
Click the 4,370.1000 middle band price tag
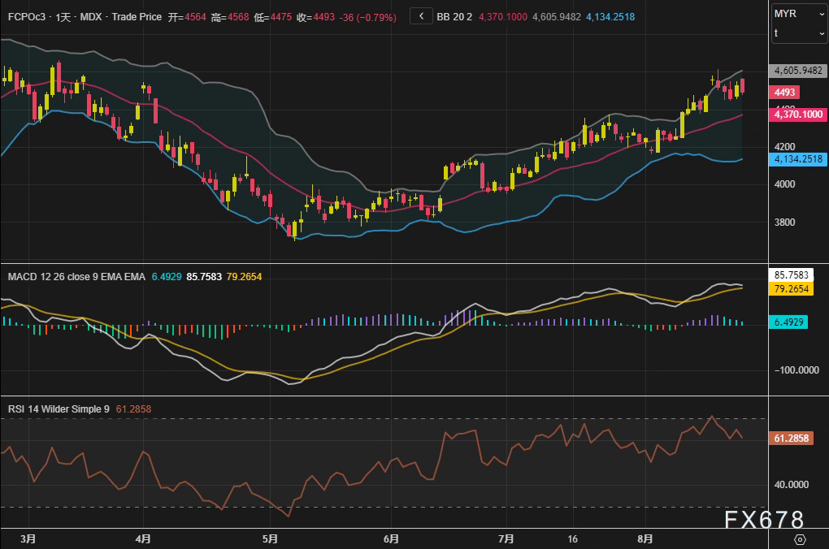click(x=798, y=115)
